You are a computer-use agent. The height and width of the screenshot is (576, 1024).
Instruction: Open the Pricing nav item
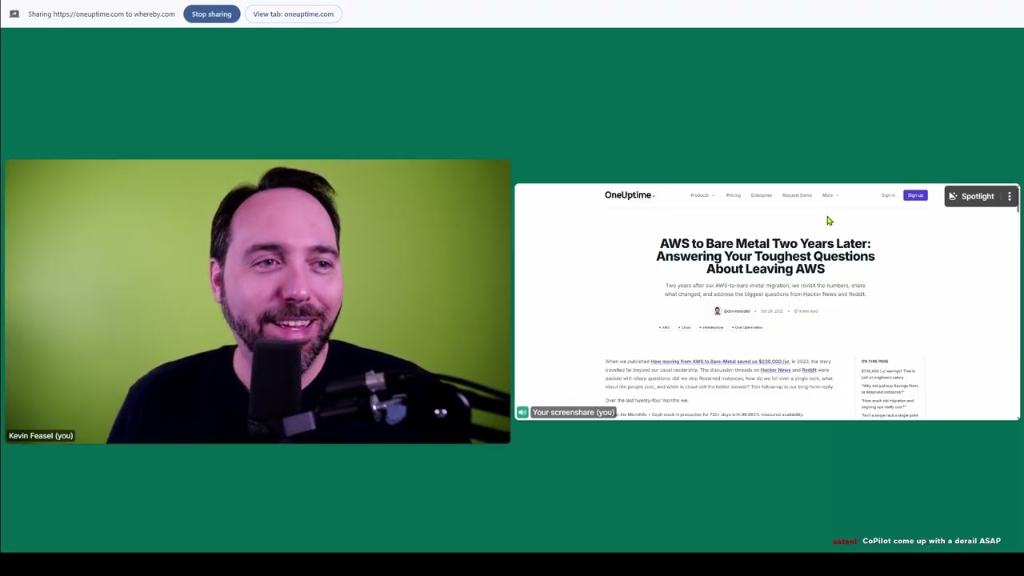click(x=734, y=195)
